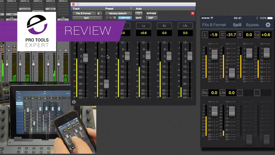The image size is (275, 155).
Task: Select FXs B Format tab in phone app
Action: pyautogui.click(x=214, y=25)
